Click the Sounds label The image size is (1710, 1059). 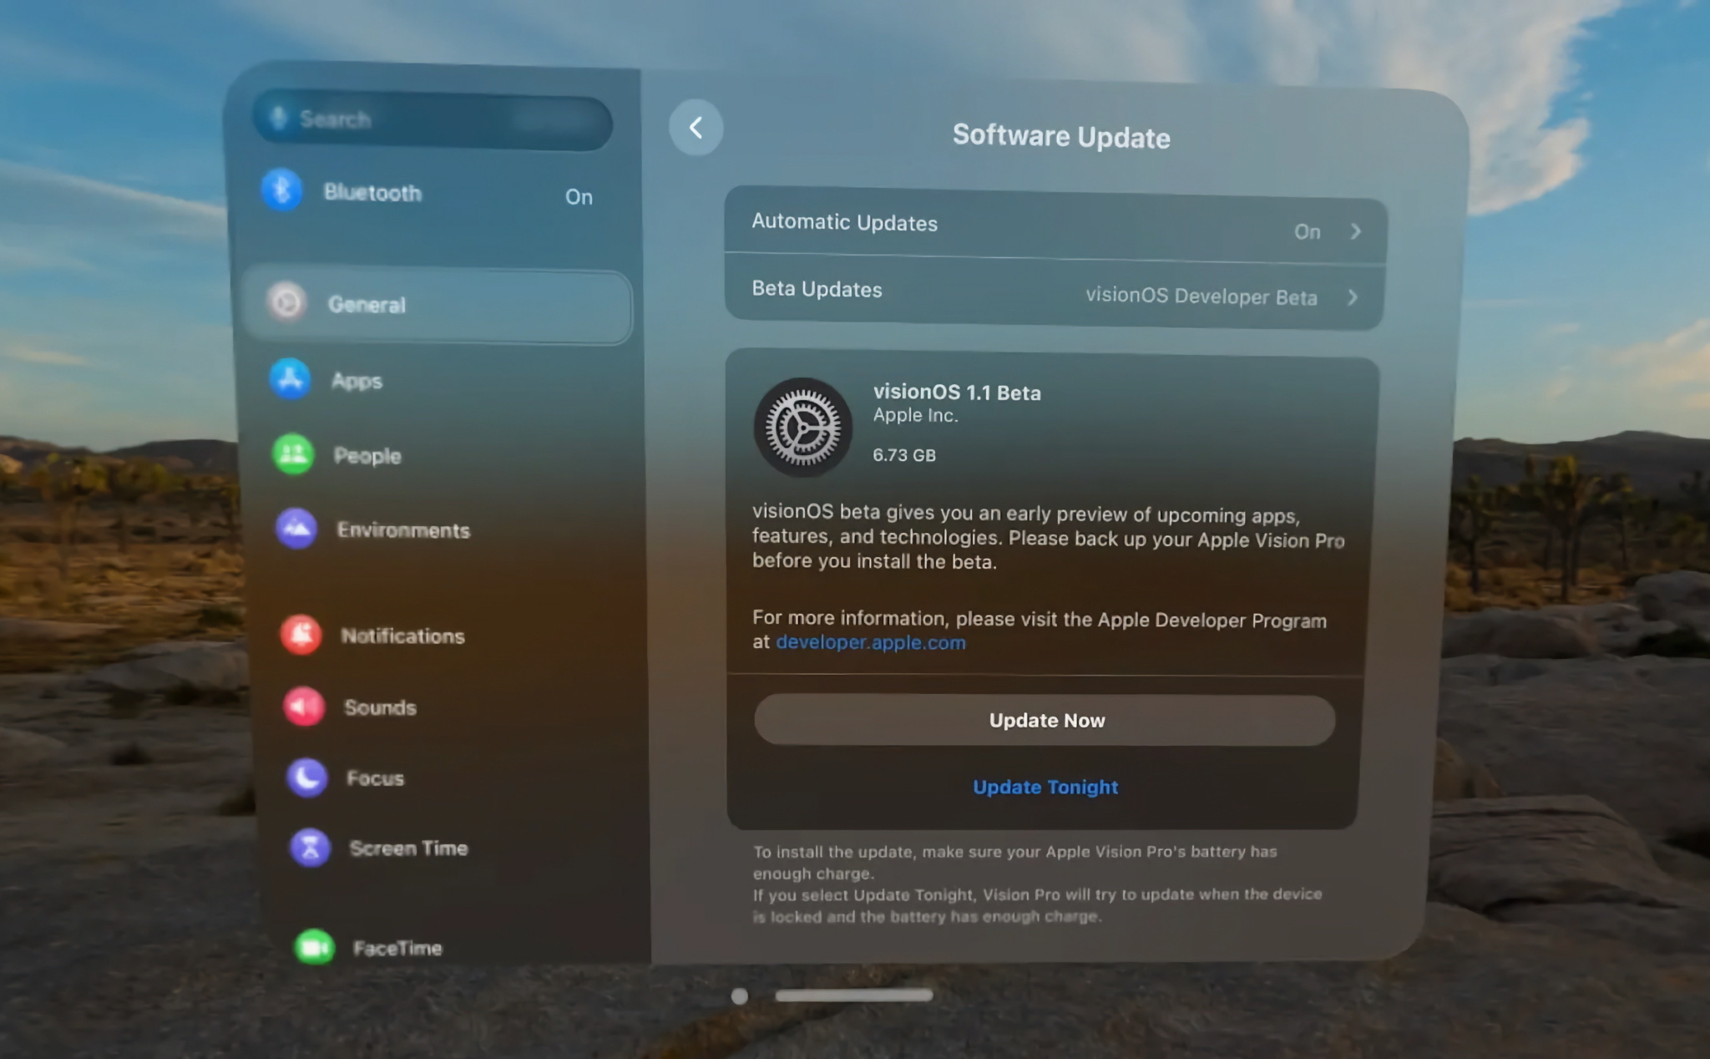point(380,707)
